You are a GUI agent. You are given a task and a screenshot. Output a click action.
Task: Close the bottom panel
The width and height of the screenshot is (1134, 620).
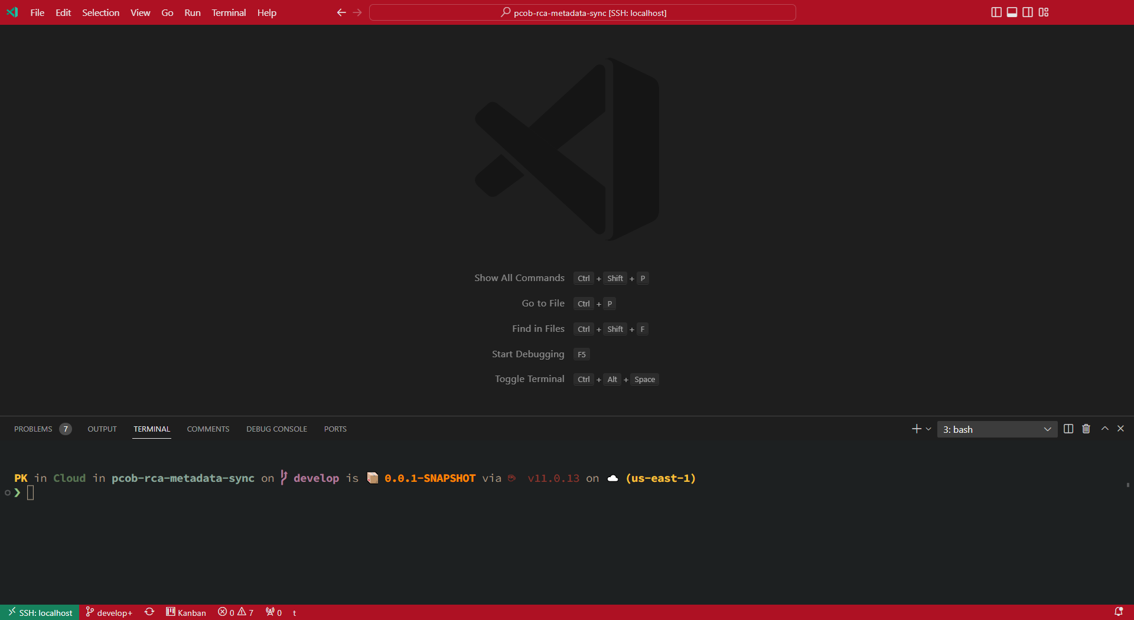[1120, 429]
